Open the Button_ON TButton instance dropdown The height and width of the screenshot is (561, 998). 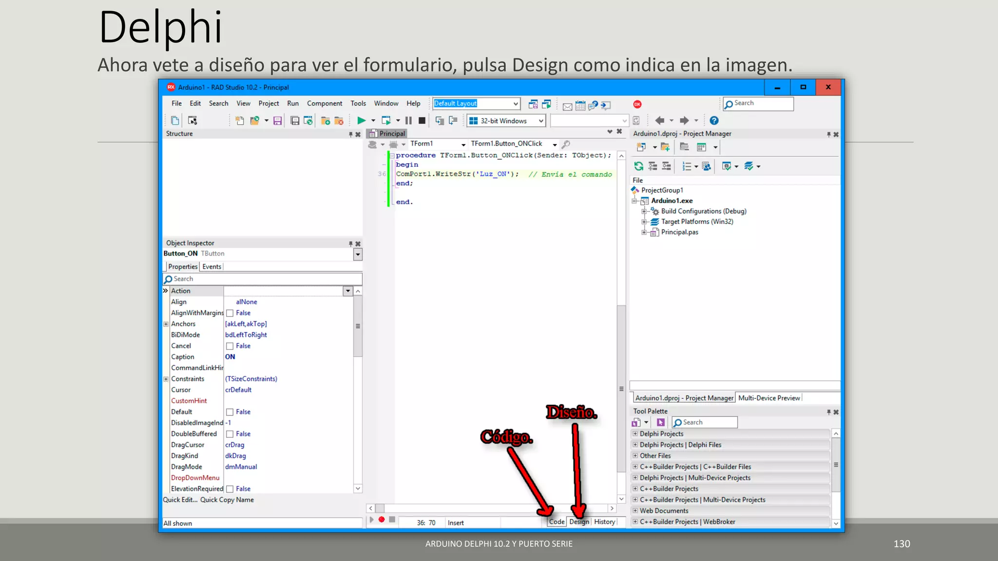click(x=358, y=254)
